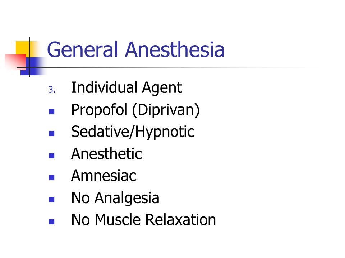The width and height of the screenshot is (345, 258).
Task: Click the bullet square beside Amnesiac
Action: [51, 177]
